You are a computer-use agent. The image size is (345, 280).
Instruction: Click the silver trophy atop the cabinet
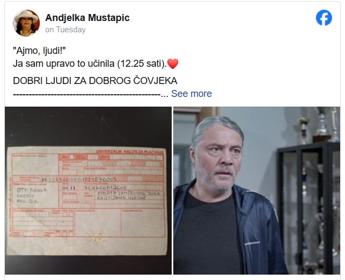tap(322, 124)
